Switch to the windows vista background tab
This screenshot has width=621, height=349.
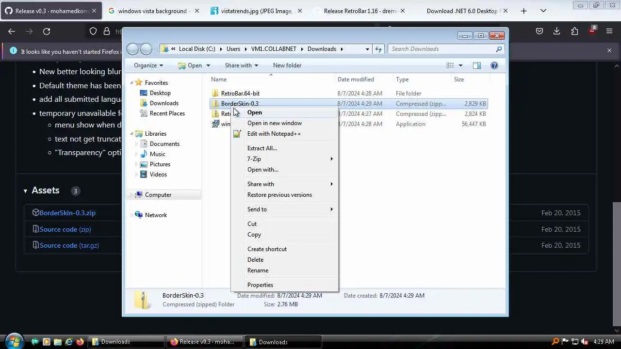point(153,11)
